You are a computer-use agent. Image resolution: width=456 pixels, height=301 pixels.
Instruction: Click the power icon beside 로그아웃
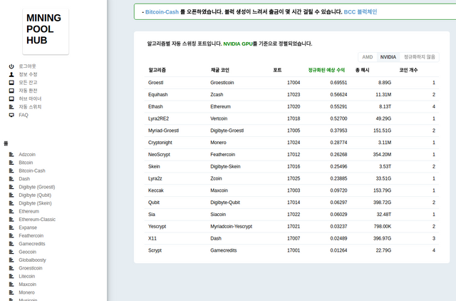(x=11, y=66)
